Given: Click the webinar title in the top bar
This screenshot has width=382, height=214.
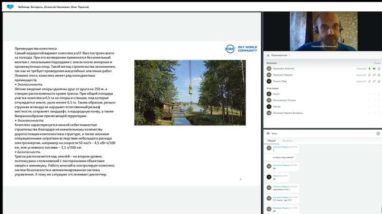Looking at the screenshot, I should (54, 7).
